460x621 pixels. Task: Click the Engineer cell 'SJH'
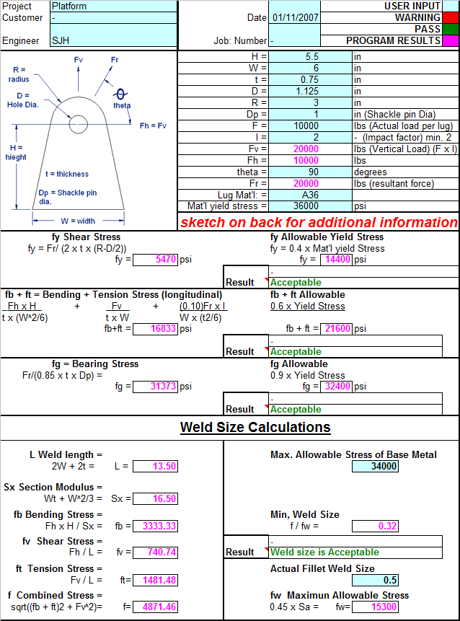pyautogui.click(x=113, y=41)
